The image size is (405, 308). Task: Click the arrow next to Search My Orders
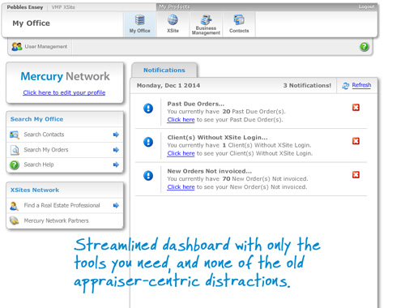[x=116, y=150]
